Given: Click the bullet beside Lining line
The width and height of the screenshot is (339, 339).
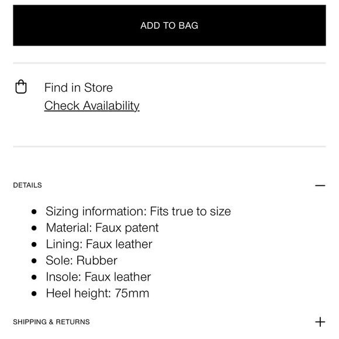Looking at the screenshot, I should (x=34, y=244).
